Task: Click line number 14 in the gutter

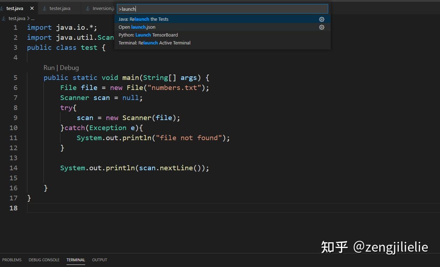Action: [14, 168]
